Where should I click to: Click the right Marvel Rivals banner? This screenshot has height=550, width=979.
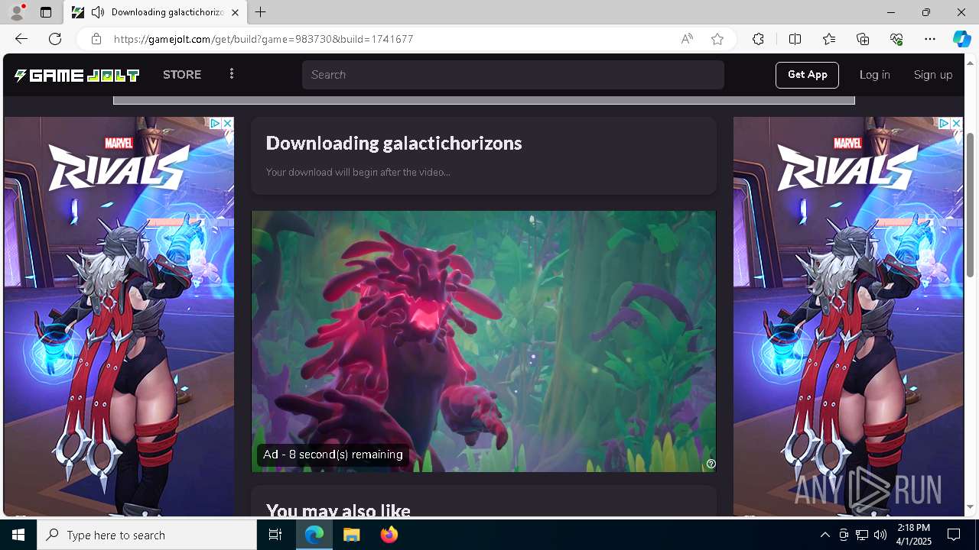[848, 317]
